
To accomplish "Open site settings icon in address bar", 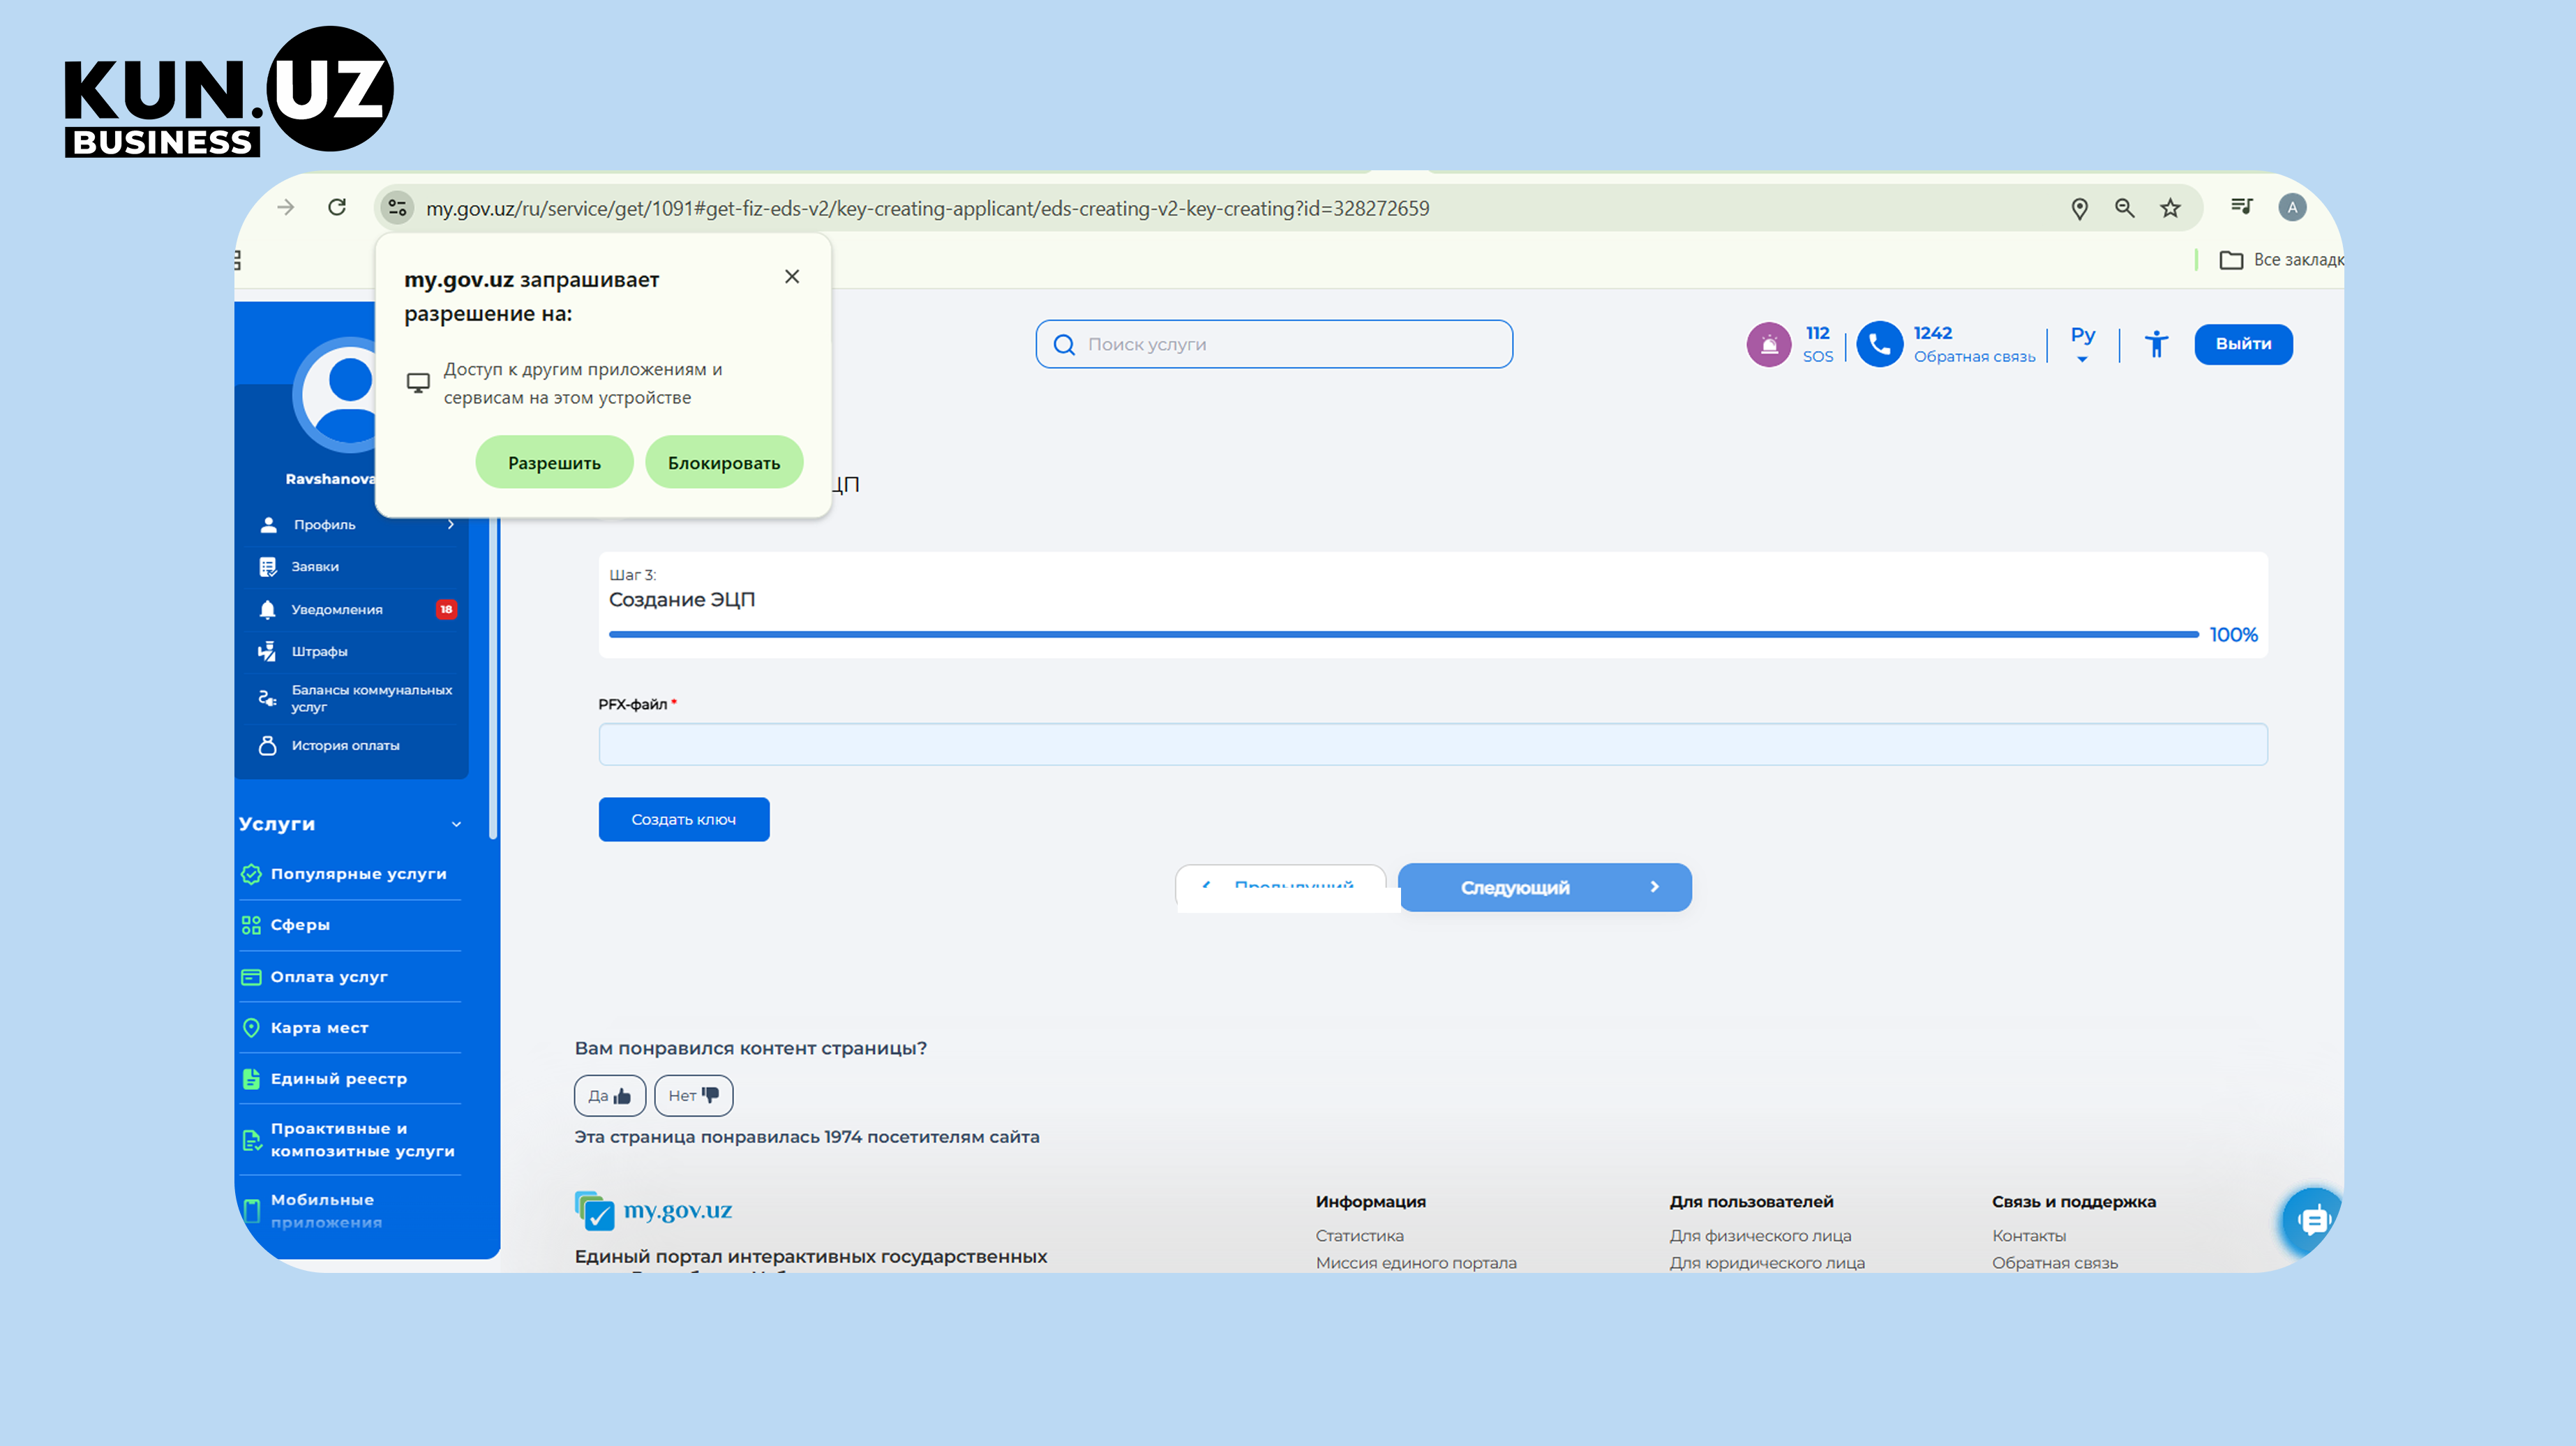I will (397, 208).
